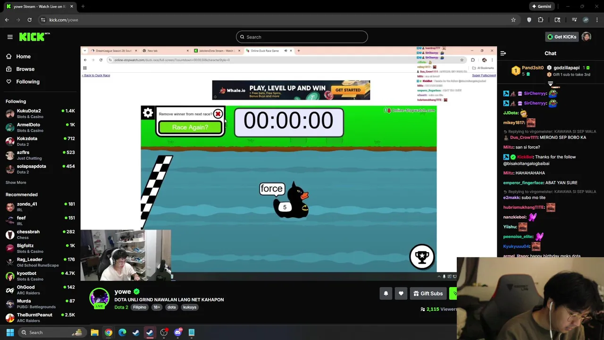The height and width of the screenshot is (340, 604).
Task: Open Chrome three-dot menu
Action: [597, 20]
